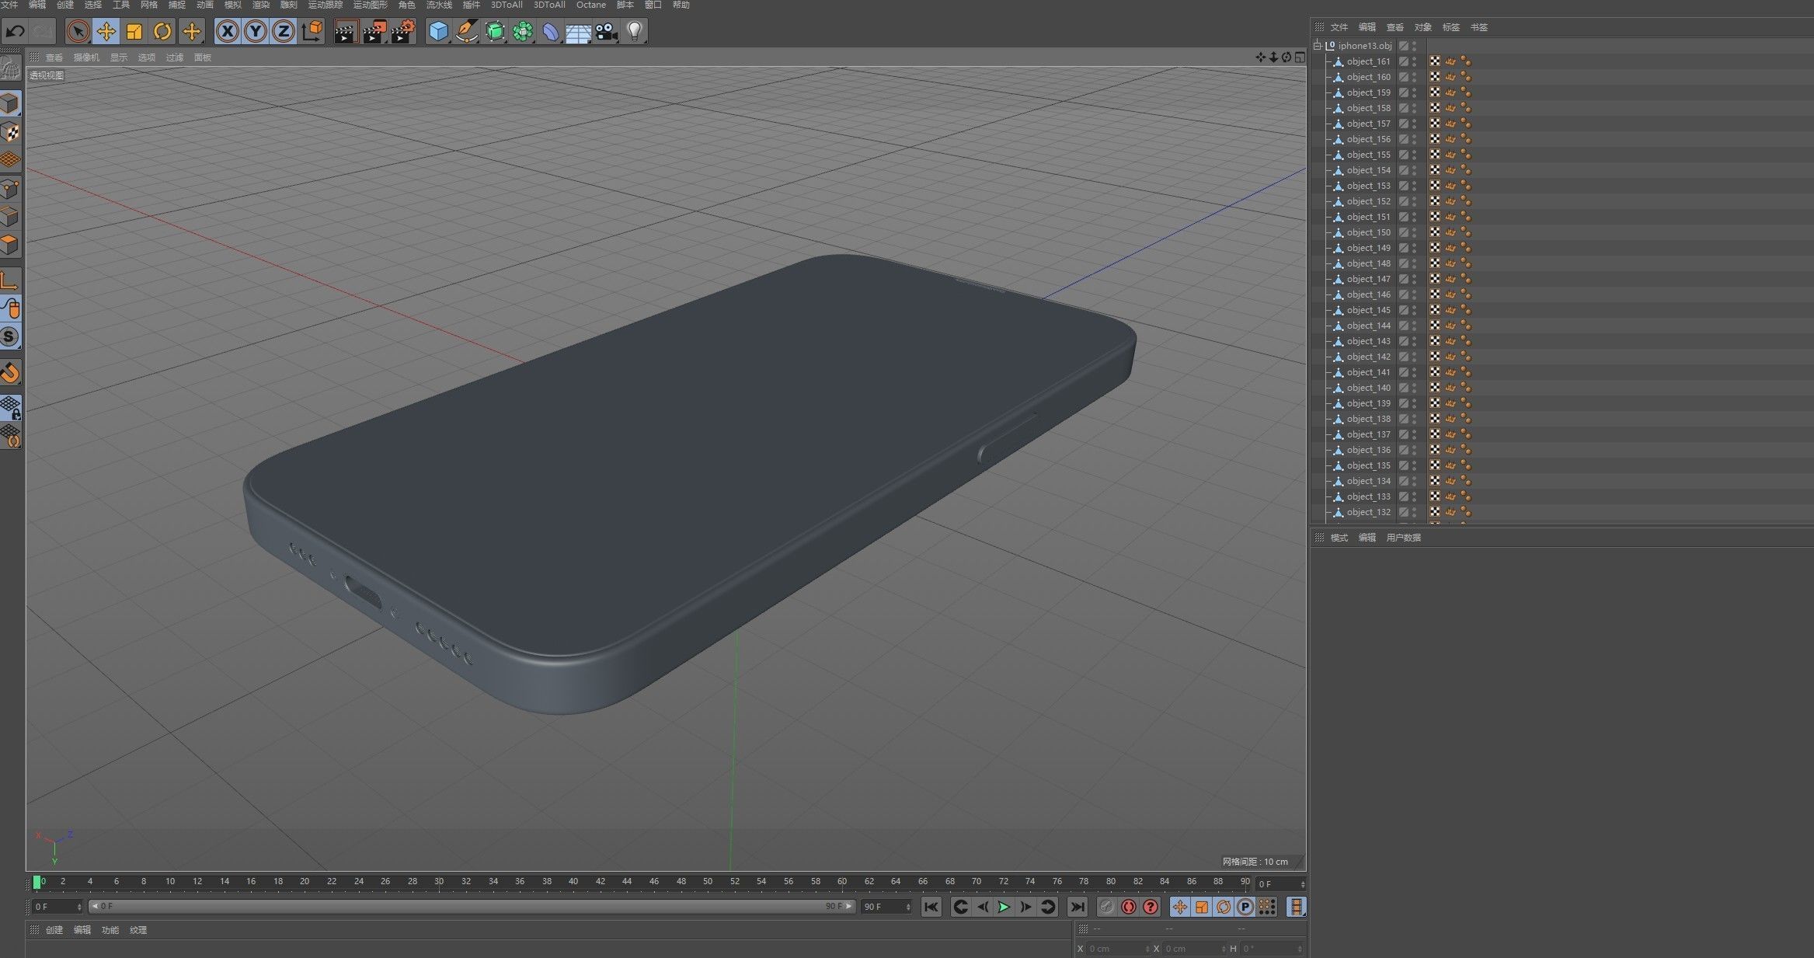The height and width of the screenshot is (958, 1814).
Task: Toggle viewport maximize icon at top right
Action: coord(1299,57)
